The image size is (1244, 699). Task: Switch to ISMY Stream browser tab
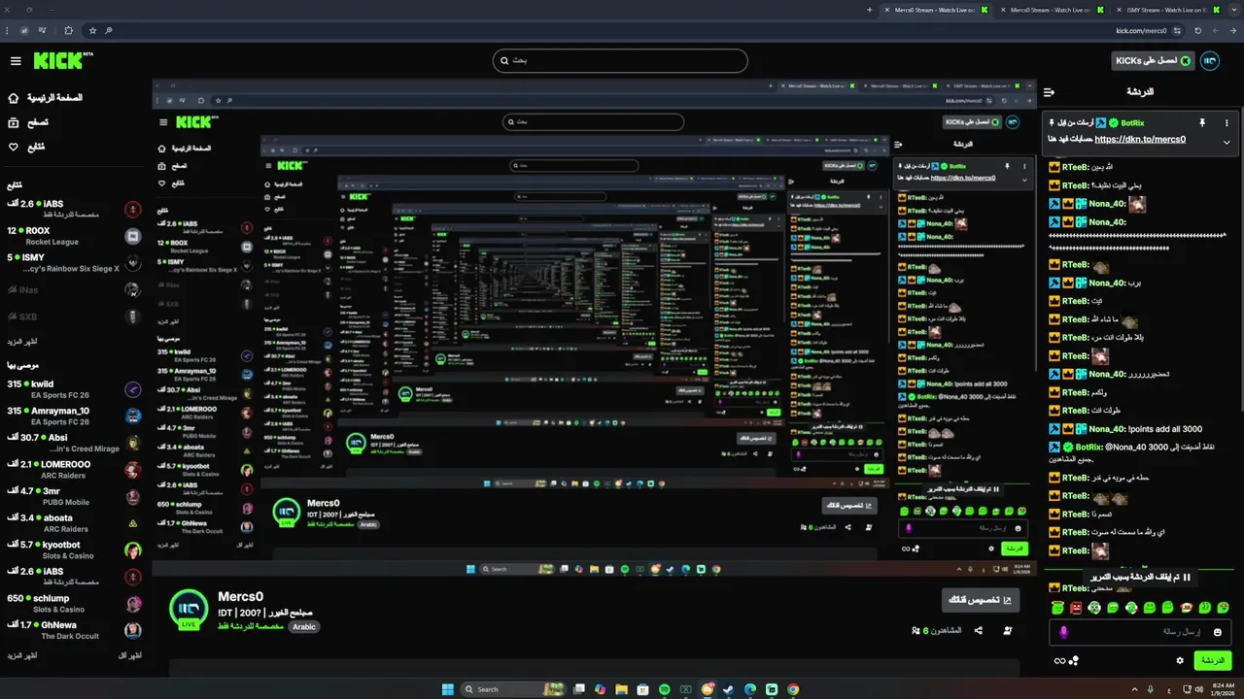point(1166,10)
